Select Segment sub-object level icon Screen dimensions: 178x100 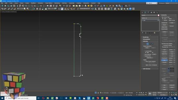pyautogui.click(x=150, y=44)
